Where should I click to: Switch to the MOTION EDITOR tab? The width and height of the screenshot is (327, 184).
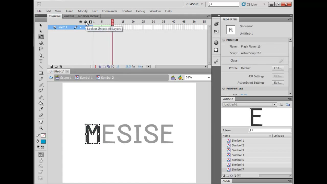click(88, 16)
